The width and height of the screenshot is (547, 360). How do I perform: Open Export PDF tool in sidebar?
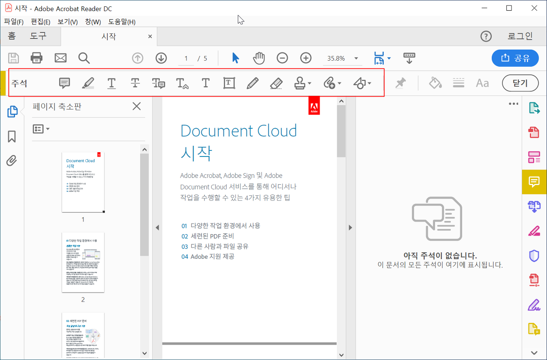[534, 108]
